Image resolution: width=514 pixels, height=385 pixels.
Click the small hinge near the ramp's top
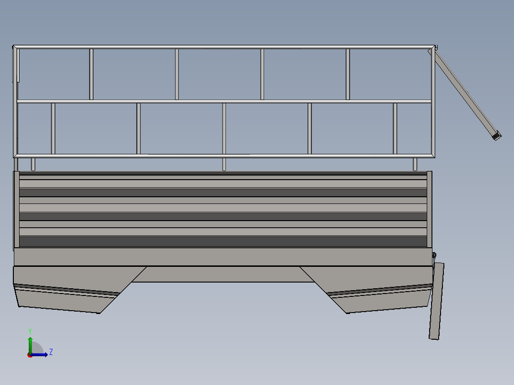(x=437, y=49)
